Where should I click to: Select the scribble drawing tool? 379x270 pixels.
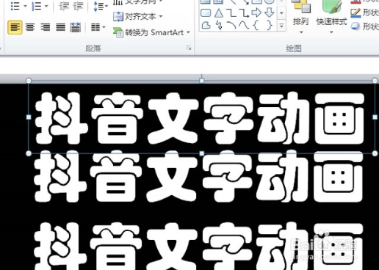[219, 25]
